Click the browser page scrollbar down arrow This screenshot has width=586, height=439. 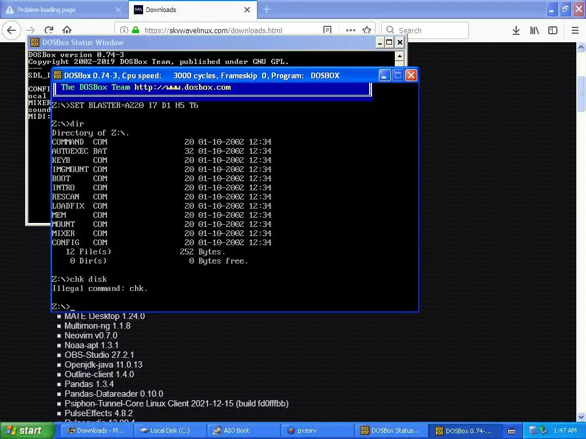[581, 417]
